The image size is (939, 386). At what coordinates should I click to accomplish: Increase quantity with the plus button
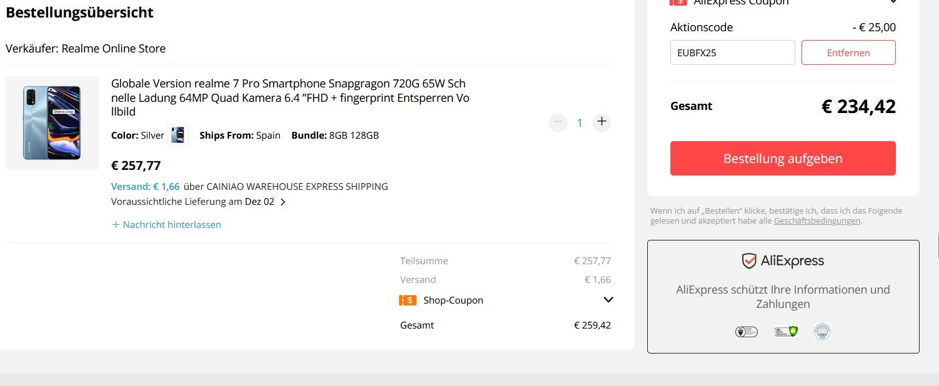[601, 122]
